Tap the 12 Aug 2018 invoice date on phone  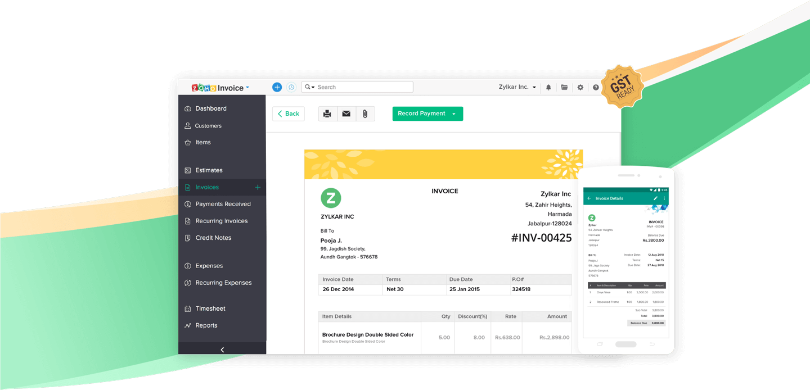coord(656,255)
